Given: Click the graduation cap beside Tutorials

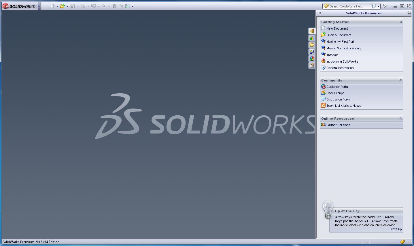Looking at the screenshot, I should (323, 55).
